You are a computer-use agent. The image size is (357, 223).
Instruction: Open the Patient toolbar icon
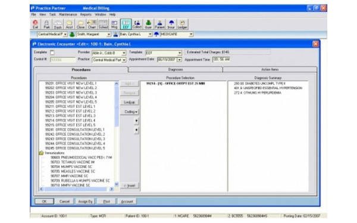[x=159, y=24]
